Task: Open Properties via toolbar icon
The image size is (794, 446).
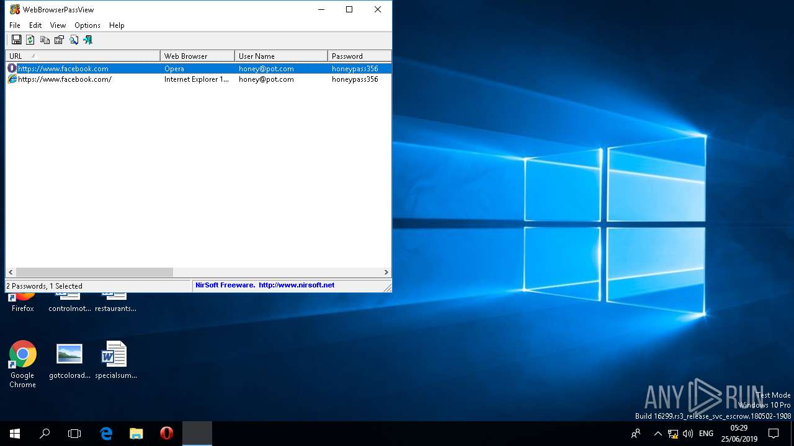Action: point(59,40)
